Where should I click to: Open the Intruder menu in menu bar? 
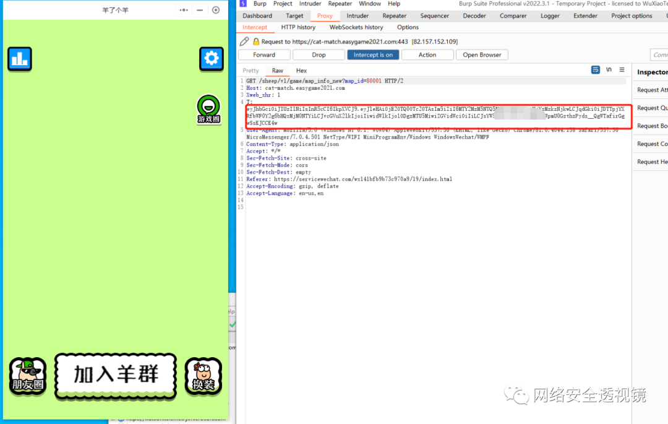click(x=310, y=4)
